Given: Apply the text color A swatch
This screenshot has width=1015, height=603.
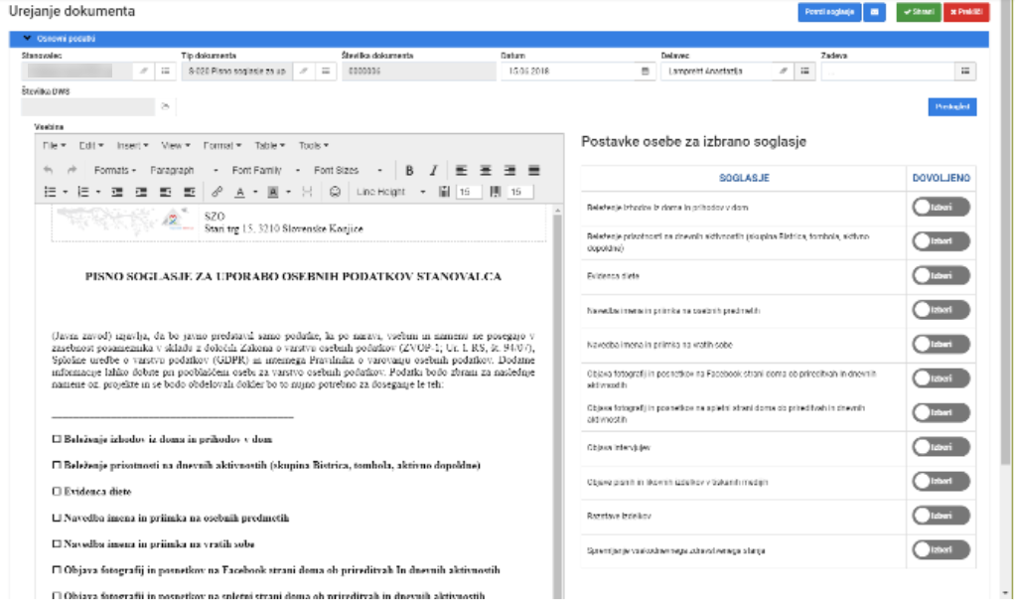Looking at the screenshot, I should click(240, 192).
